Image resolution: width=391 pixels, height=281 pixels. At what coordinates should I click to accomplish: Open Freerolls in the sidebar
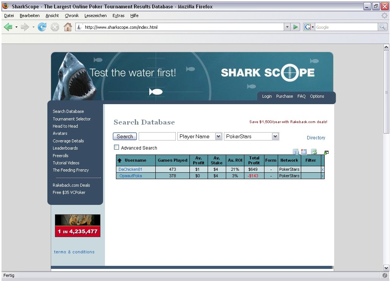pos(61,156)
